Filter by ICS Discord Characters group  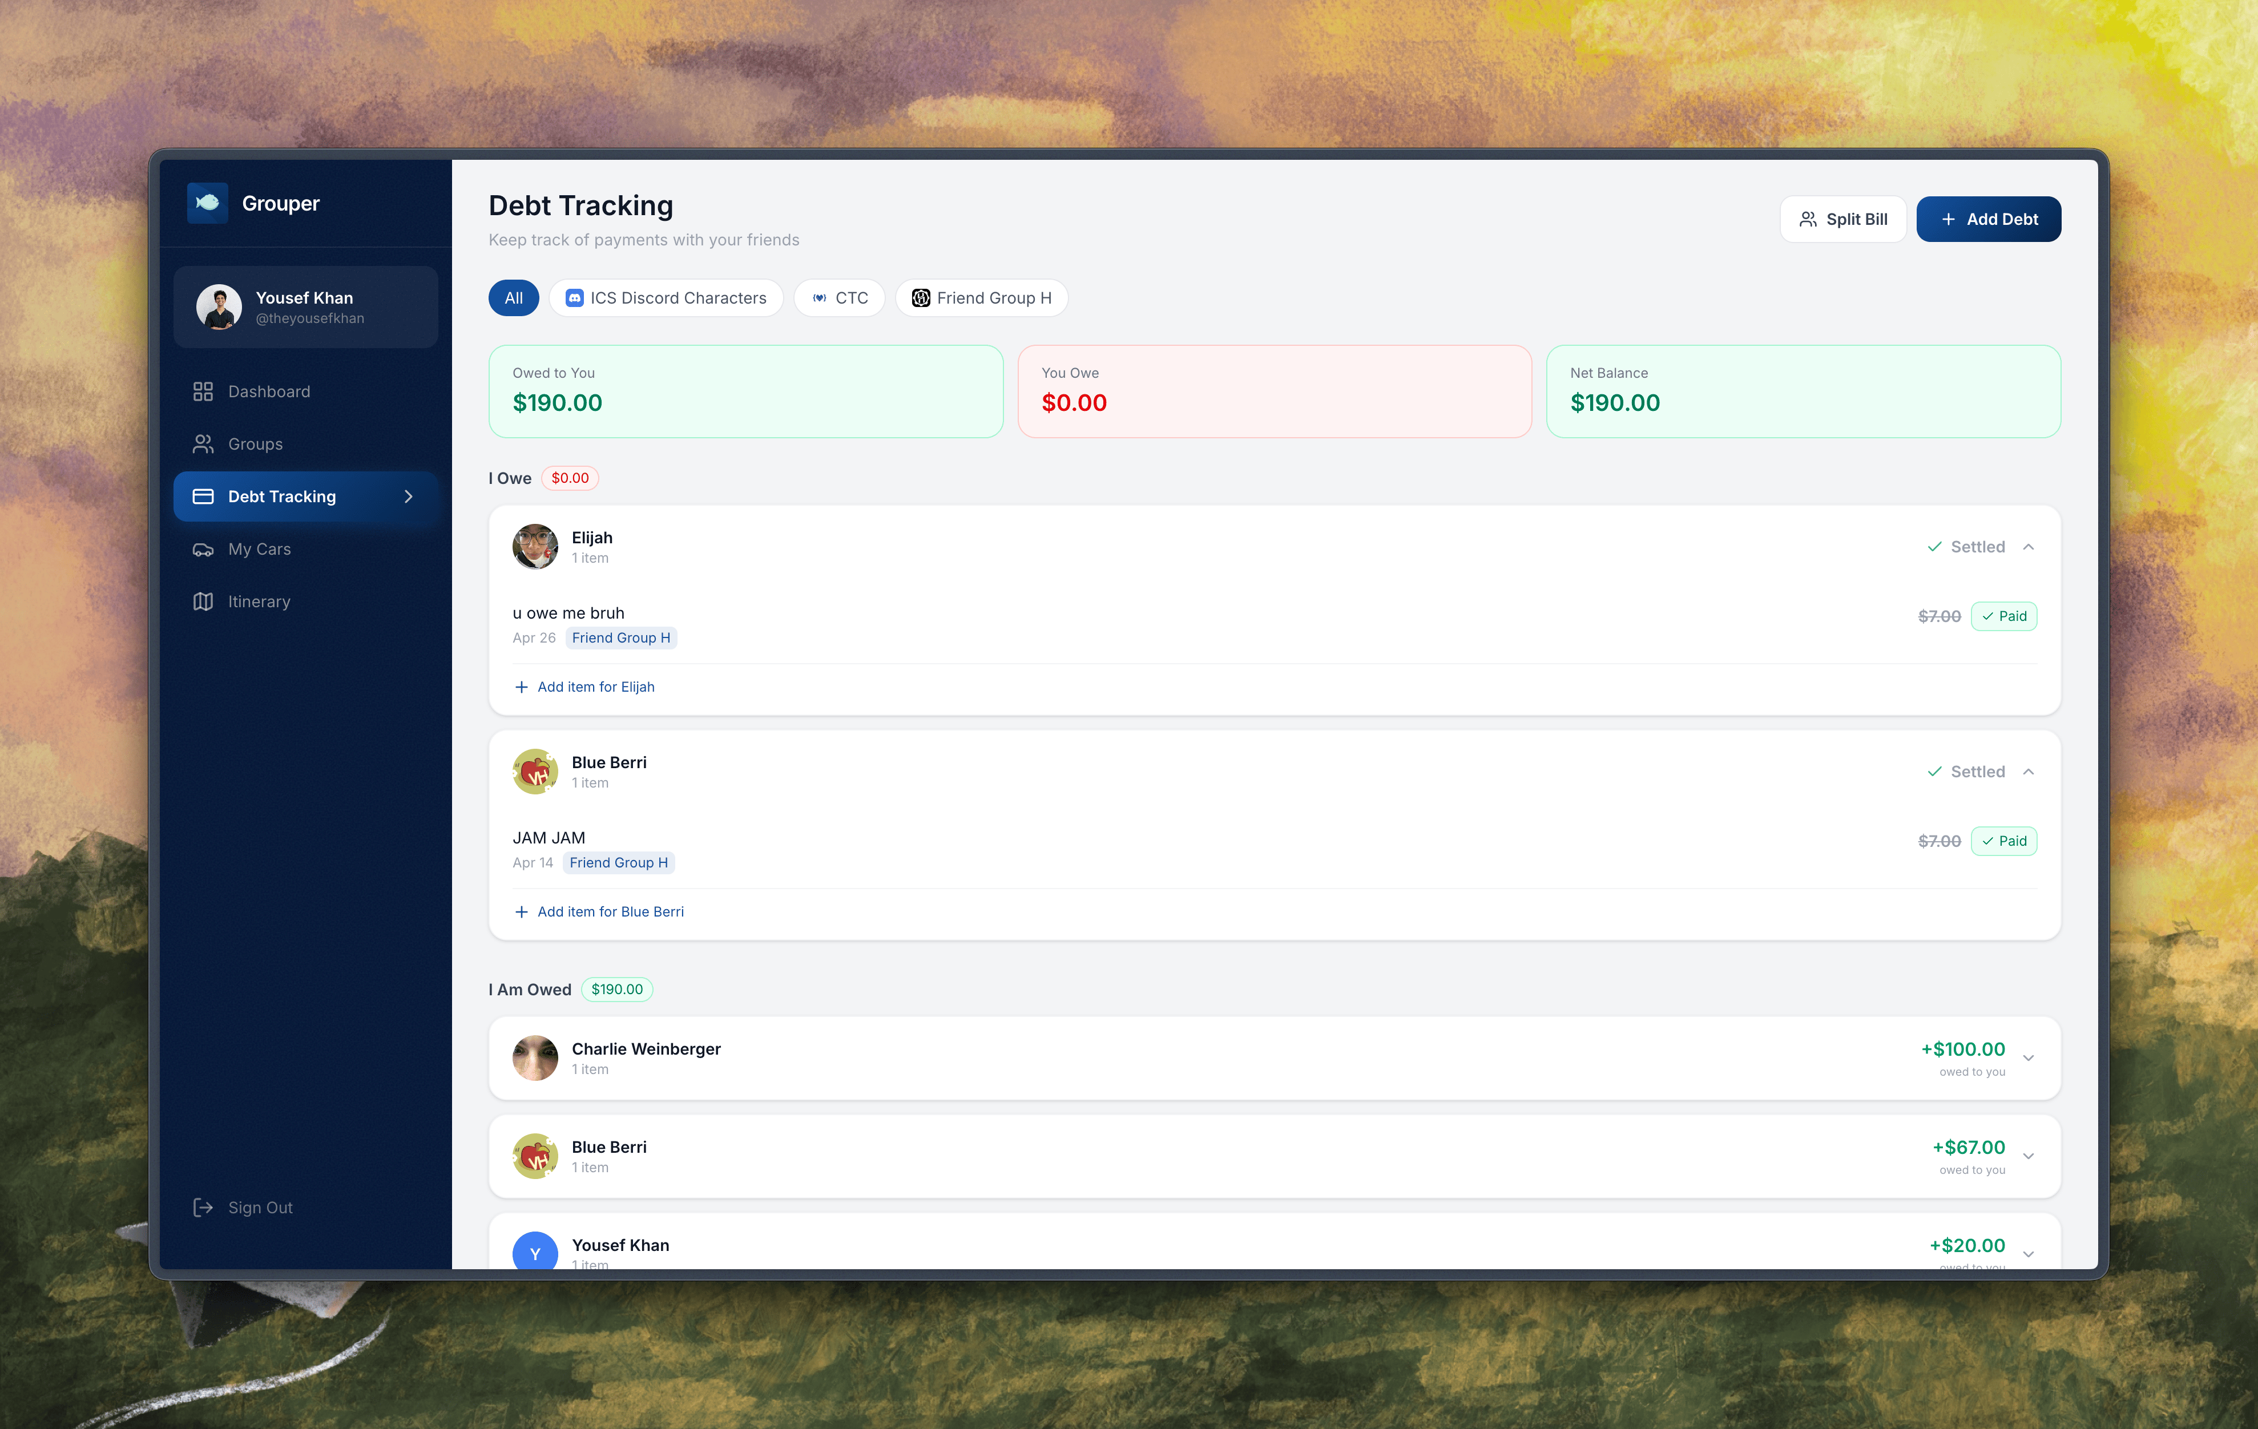point(666,297)
